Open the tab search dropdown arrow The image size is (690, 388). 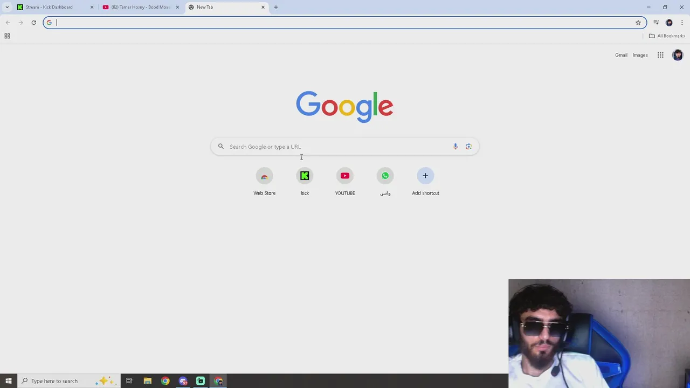coord(7,7)
